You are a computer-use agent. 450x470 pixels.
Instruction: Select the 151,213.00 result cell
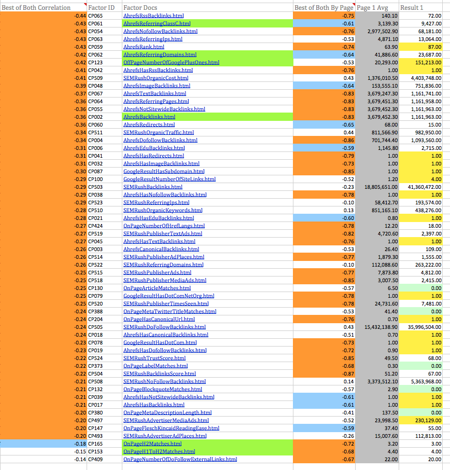tap(420, 63)
